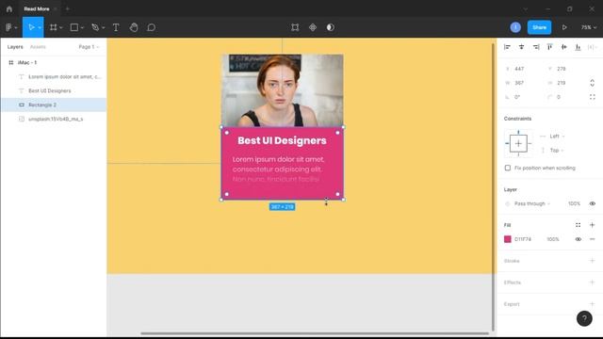Present the prototype with play button
The height and width of the screenshot is (339, 603).
(x=564, y=27)
